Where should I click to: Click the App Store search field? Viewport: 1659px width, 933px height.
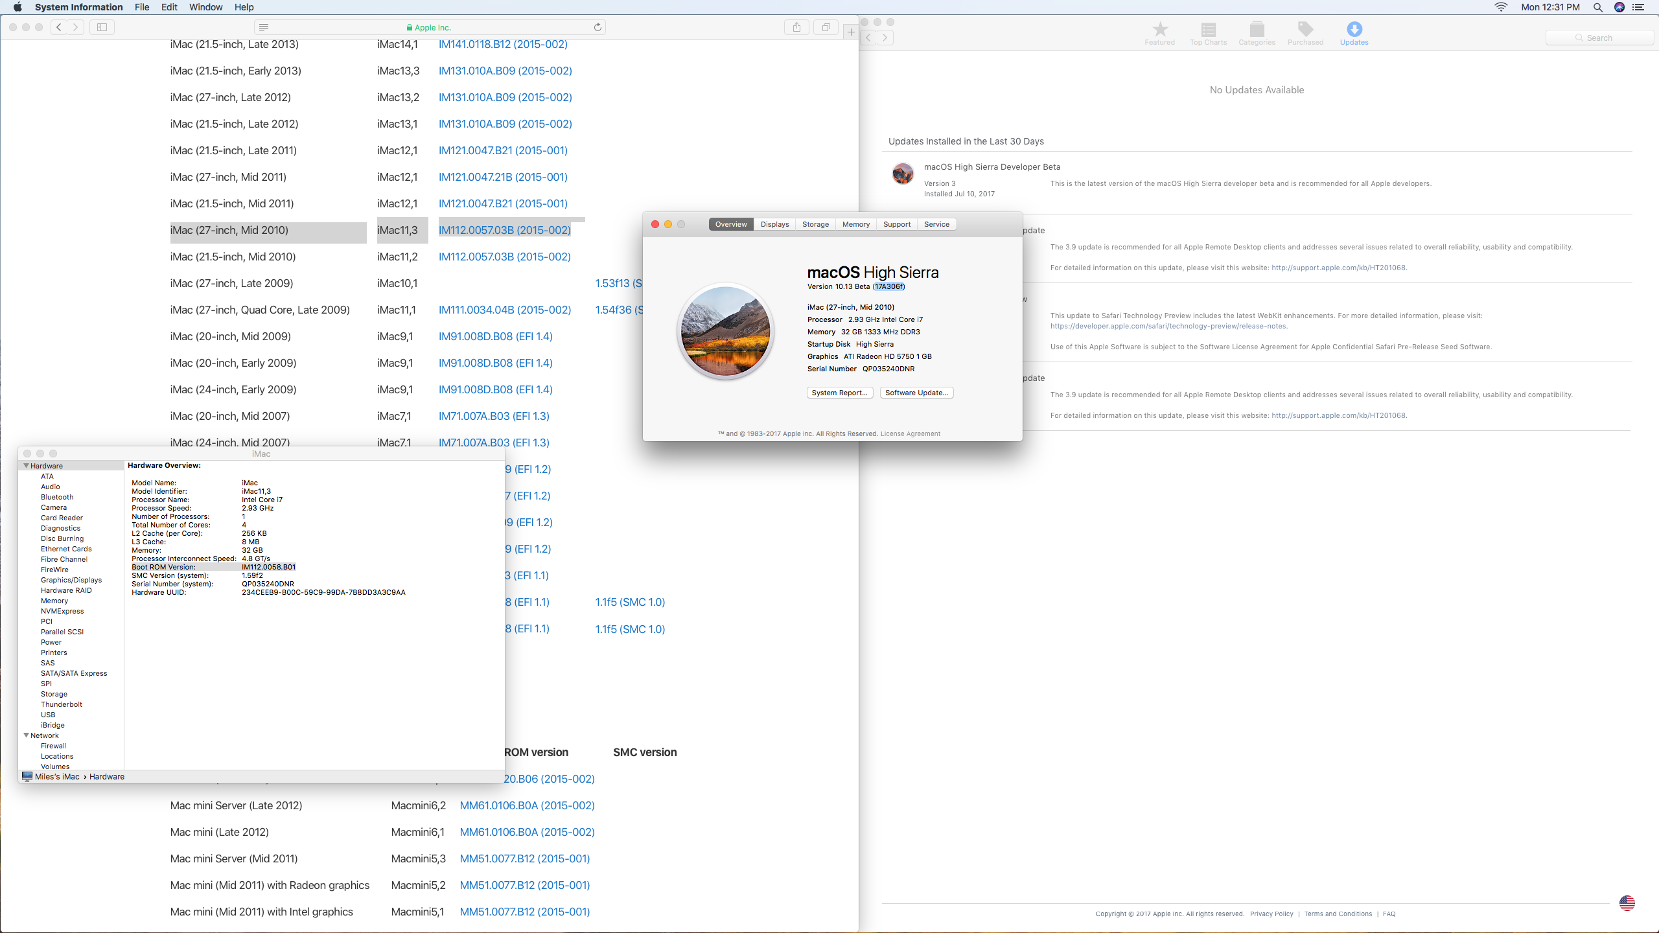click(x=1599, y=38)
